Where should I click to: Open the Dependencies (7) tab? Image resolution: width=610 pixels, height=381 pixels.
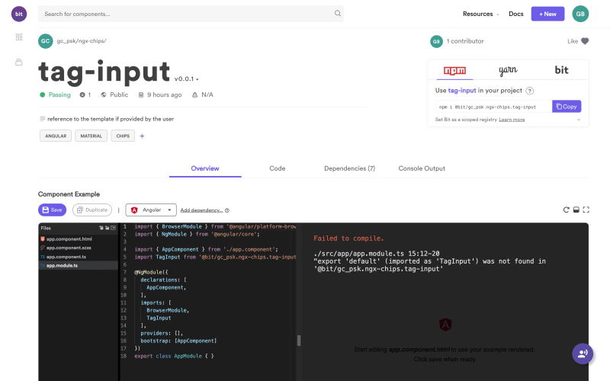(349, 168)
